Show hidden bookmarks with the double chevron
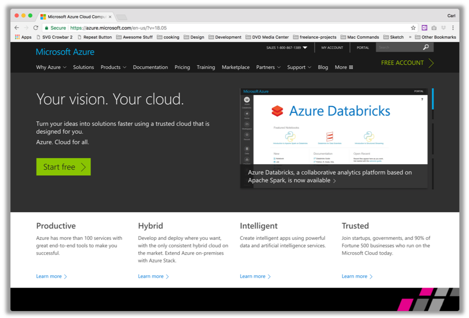Image resolution: width=469 pixels, height=318 pixels. pos(410,37)
